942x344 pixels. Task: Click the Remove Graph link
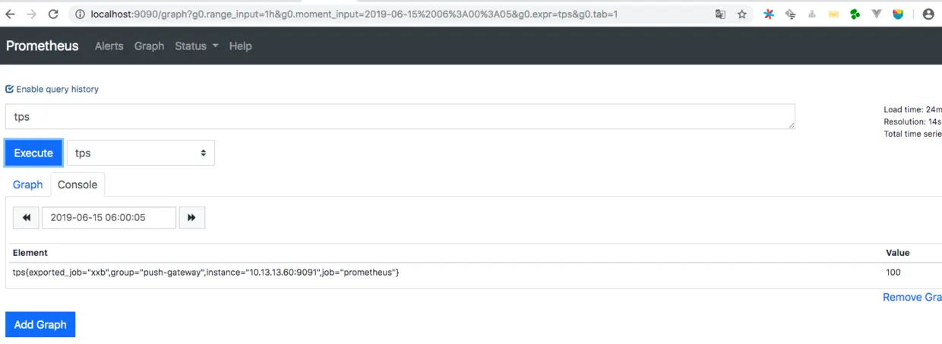click(912, 297)
